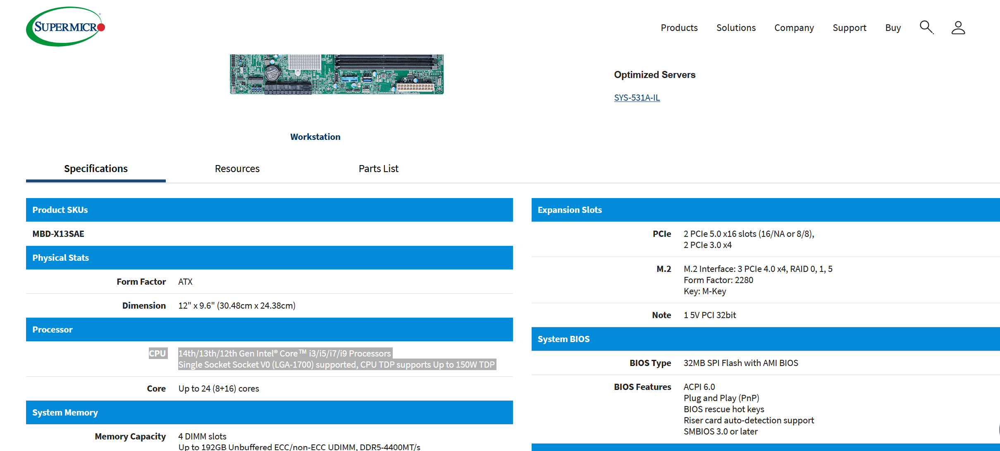Image resolution: width=1000 pixels, height=451 pixels.
Task: Switch to the Parts List tab
Action: (378, 169)
